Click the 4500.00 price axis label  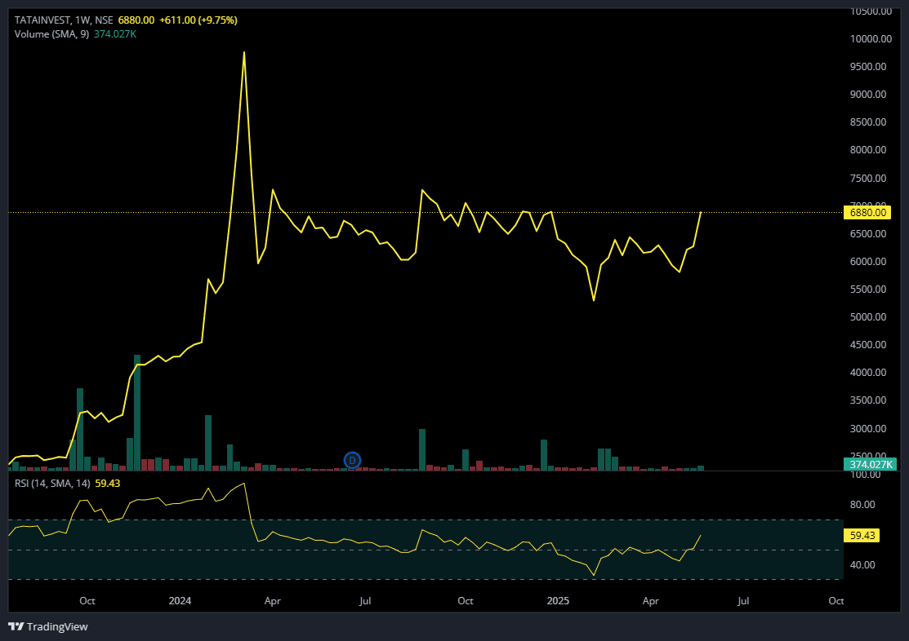(x=868, y=345)
